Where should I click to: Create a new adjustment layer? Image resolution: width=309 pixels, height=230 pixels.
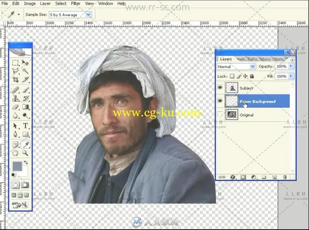(253, 177)
